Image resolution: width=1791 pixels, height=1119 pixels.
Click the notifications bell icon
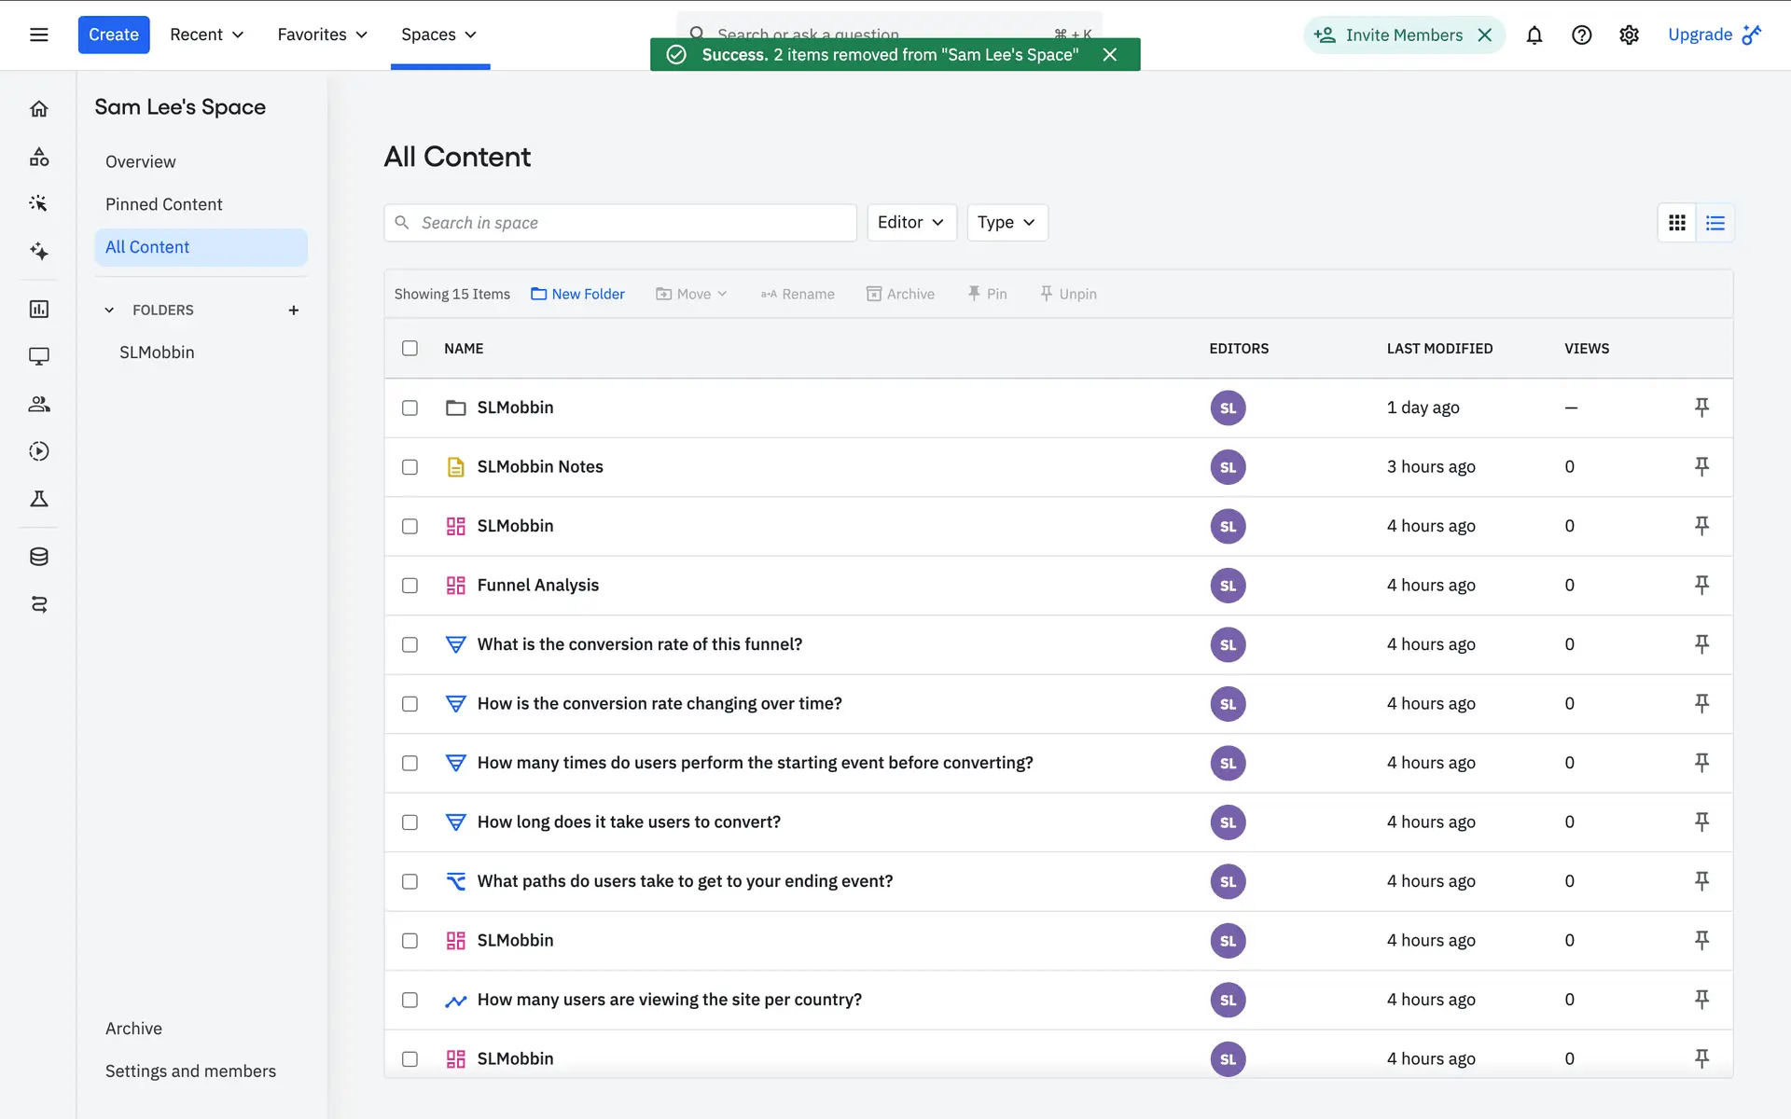[x=1534, y=35]
